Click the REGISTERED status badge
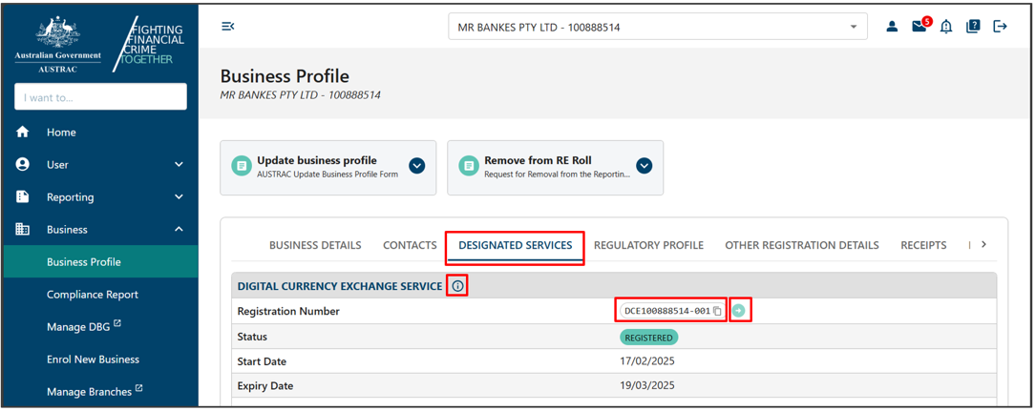1036x411 pixels. pyautogui.click(x=649, y=338)
